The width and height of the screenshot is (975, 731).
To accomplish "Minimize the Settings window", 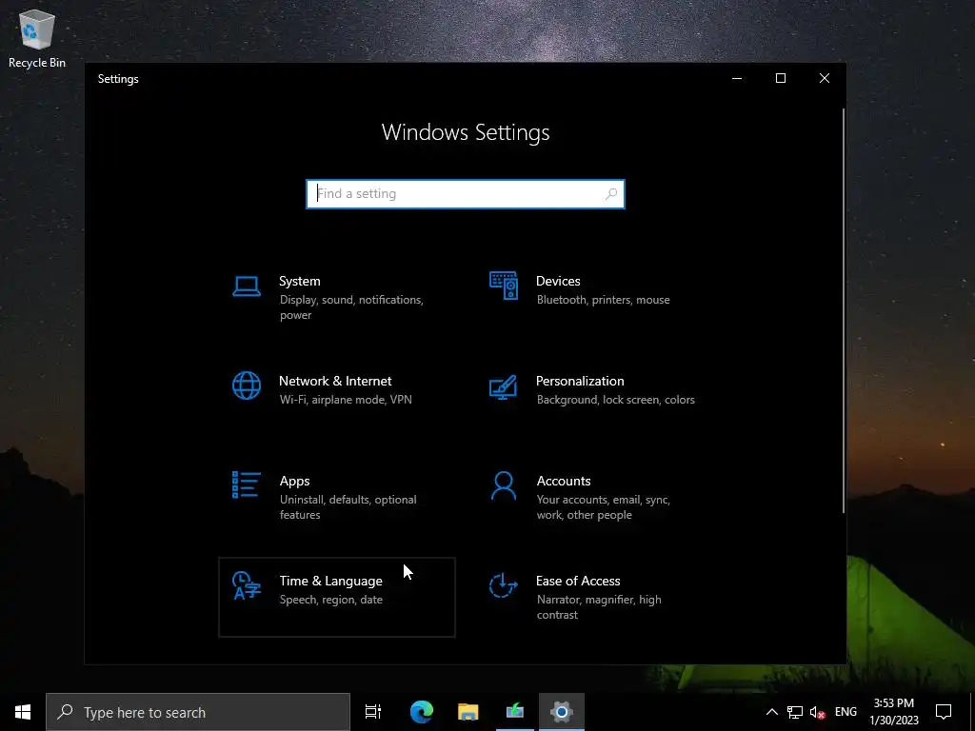I will coord(737,78).
